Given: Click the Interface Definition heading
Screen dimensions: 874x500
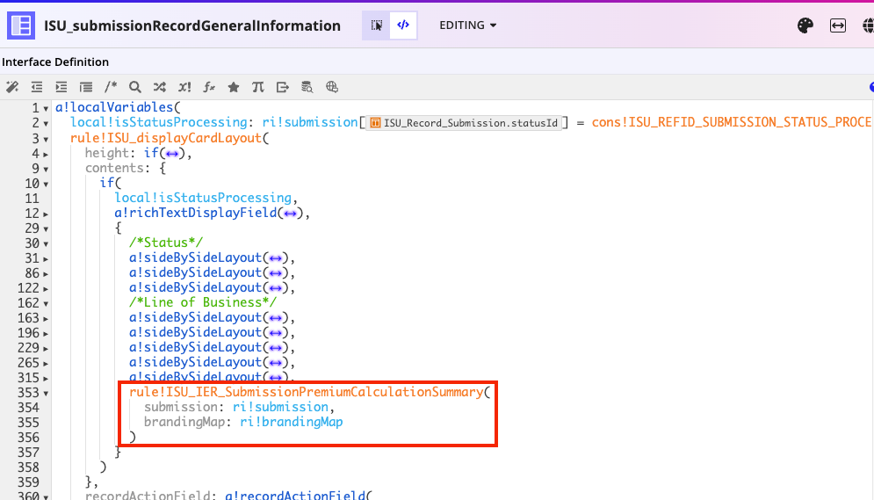Looking at the screenshot, I should click(x=55, y=62).
